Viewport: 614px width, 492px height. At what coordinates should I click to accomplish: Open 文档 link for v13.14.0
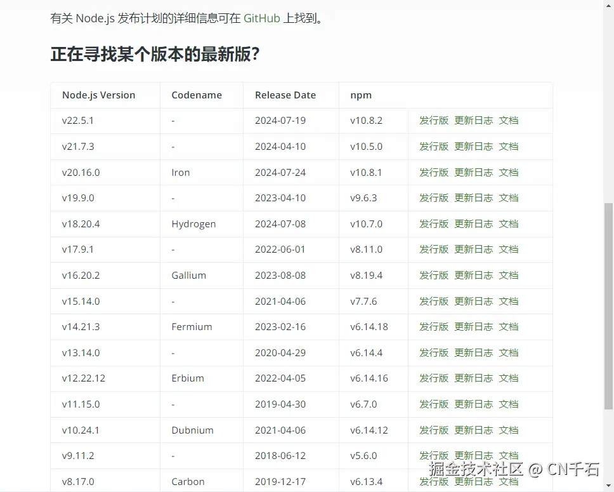[x=508, y=352]
